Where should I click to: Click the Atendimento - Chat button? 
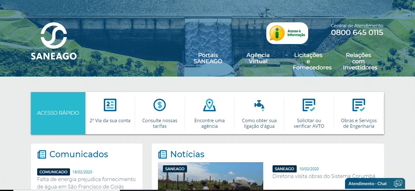point(375,184)
